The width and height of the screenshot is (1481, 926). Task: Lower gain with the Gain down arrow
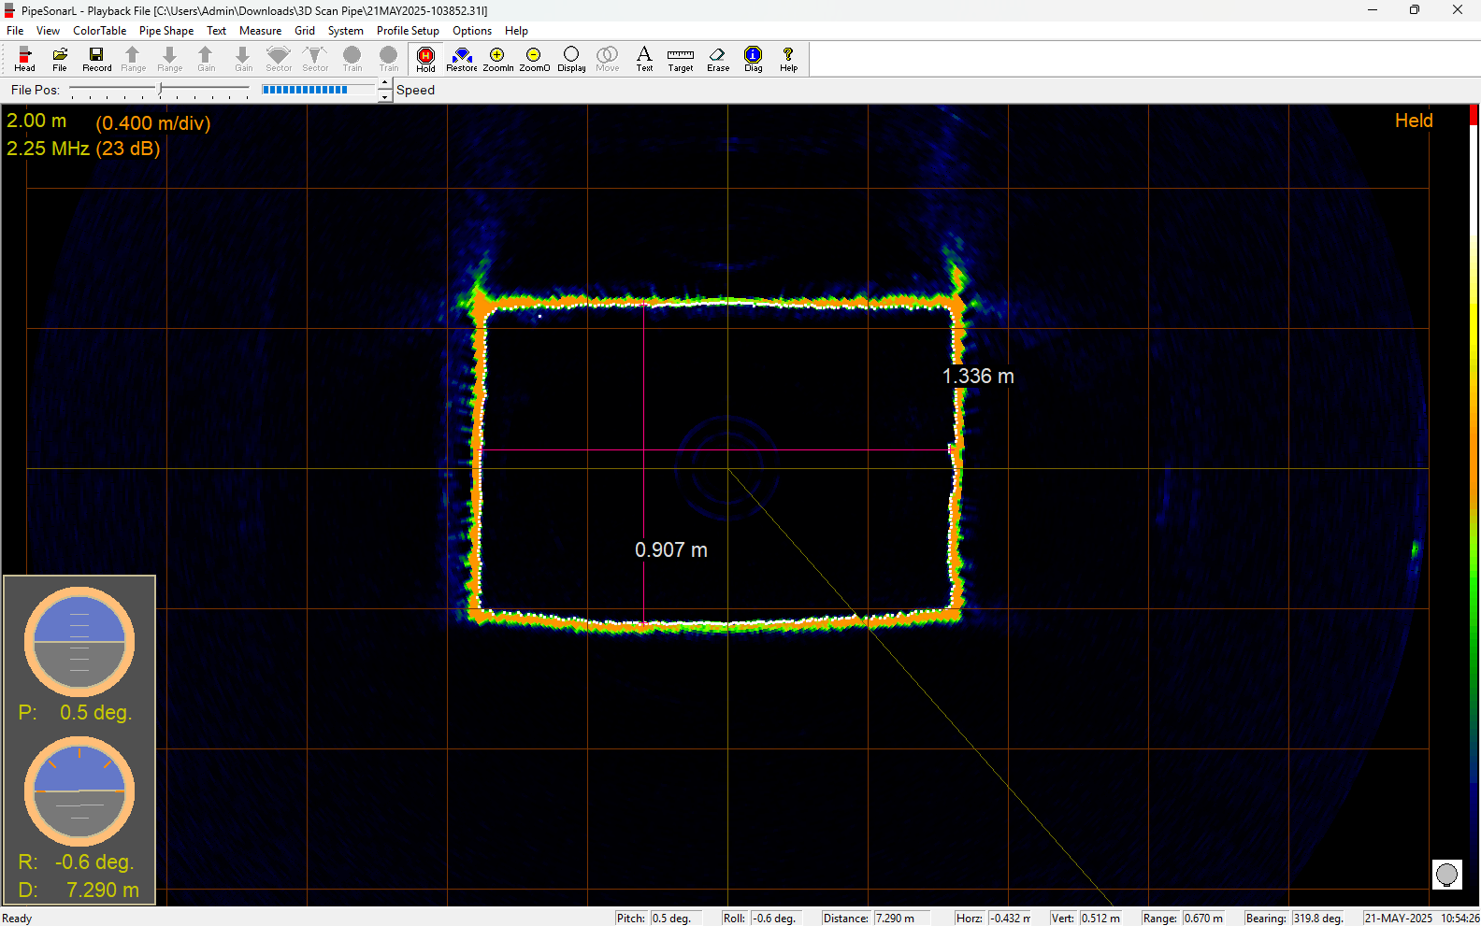coord(243,59)
